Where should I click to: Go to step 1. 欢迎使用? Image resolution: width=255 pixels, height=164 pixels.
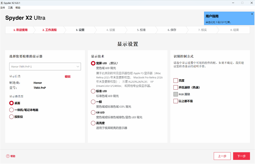(x=20, y=30)
